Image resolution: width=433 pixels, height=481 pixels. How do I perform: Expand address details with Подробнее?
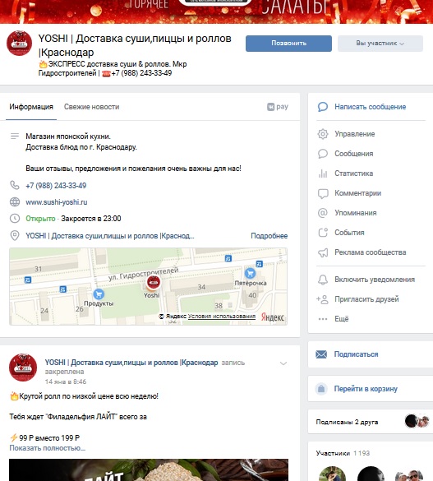click(x=269, y=236)
